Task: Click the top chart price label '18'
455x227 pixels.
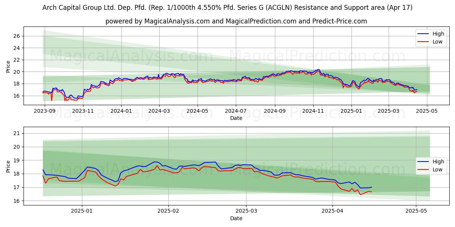Action: coord(17,84)
